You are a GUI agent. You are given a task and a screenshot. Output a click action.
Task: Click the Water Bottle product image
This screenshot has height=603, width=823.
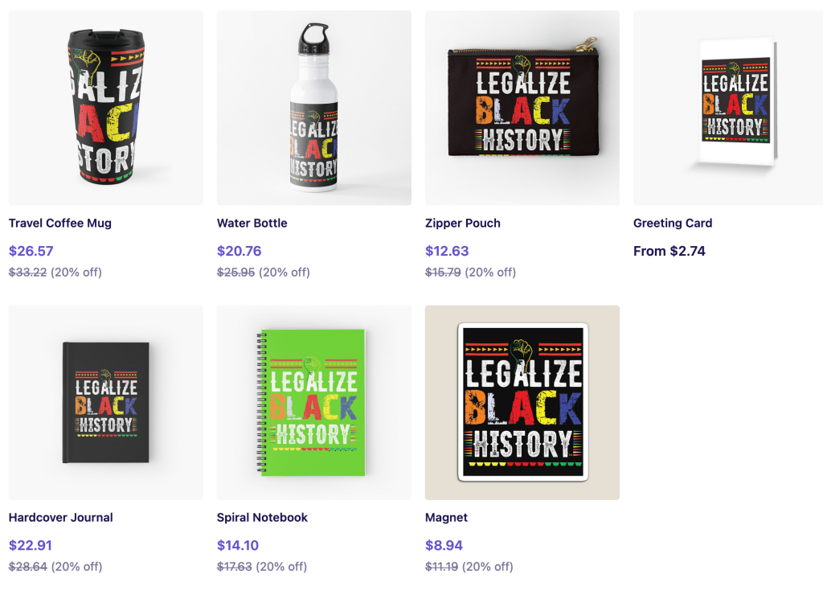coord(313,108)
